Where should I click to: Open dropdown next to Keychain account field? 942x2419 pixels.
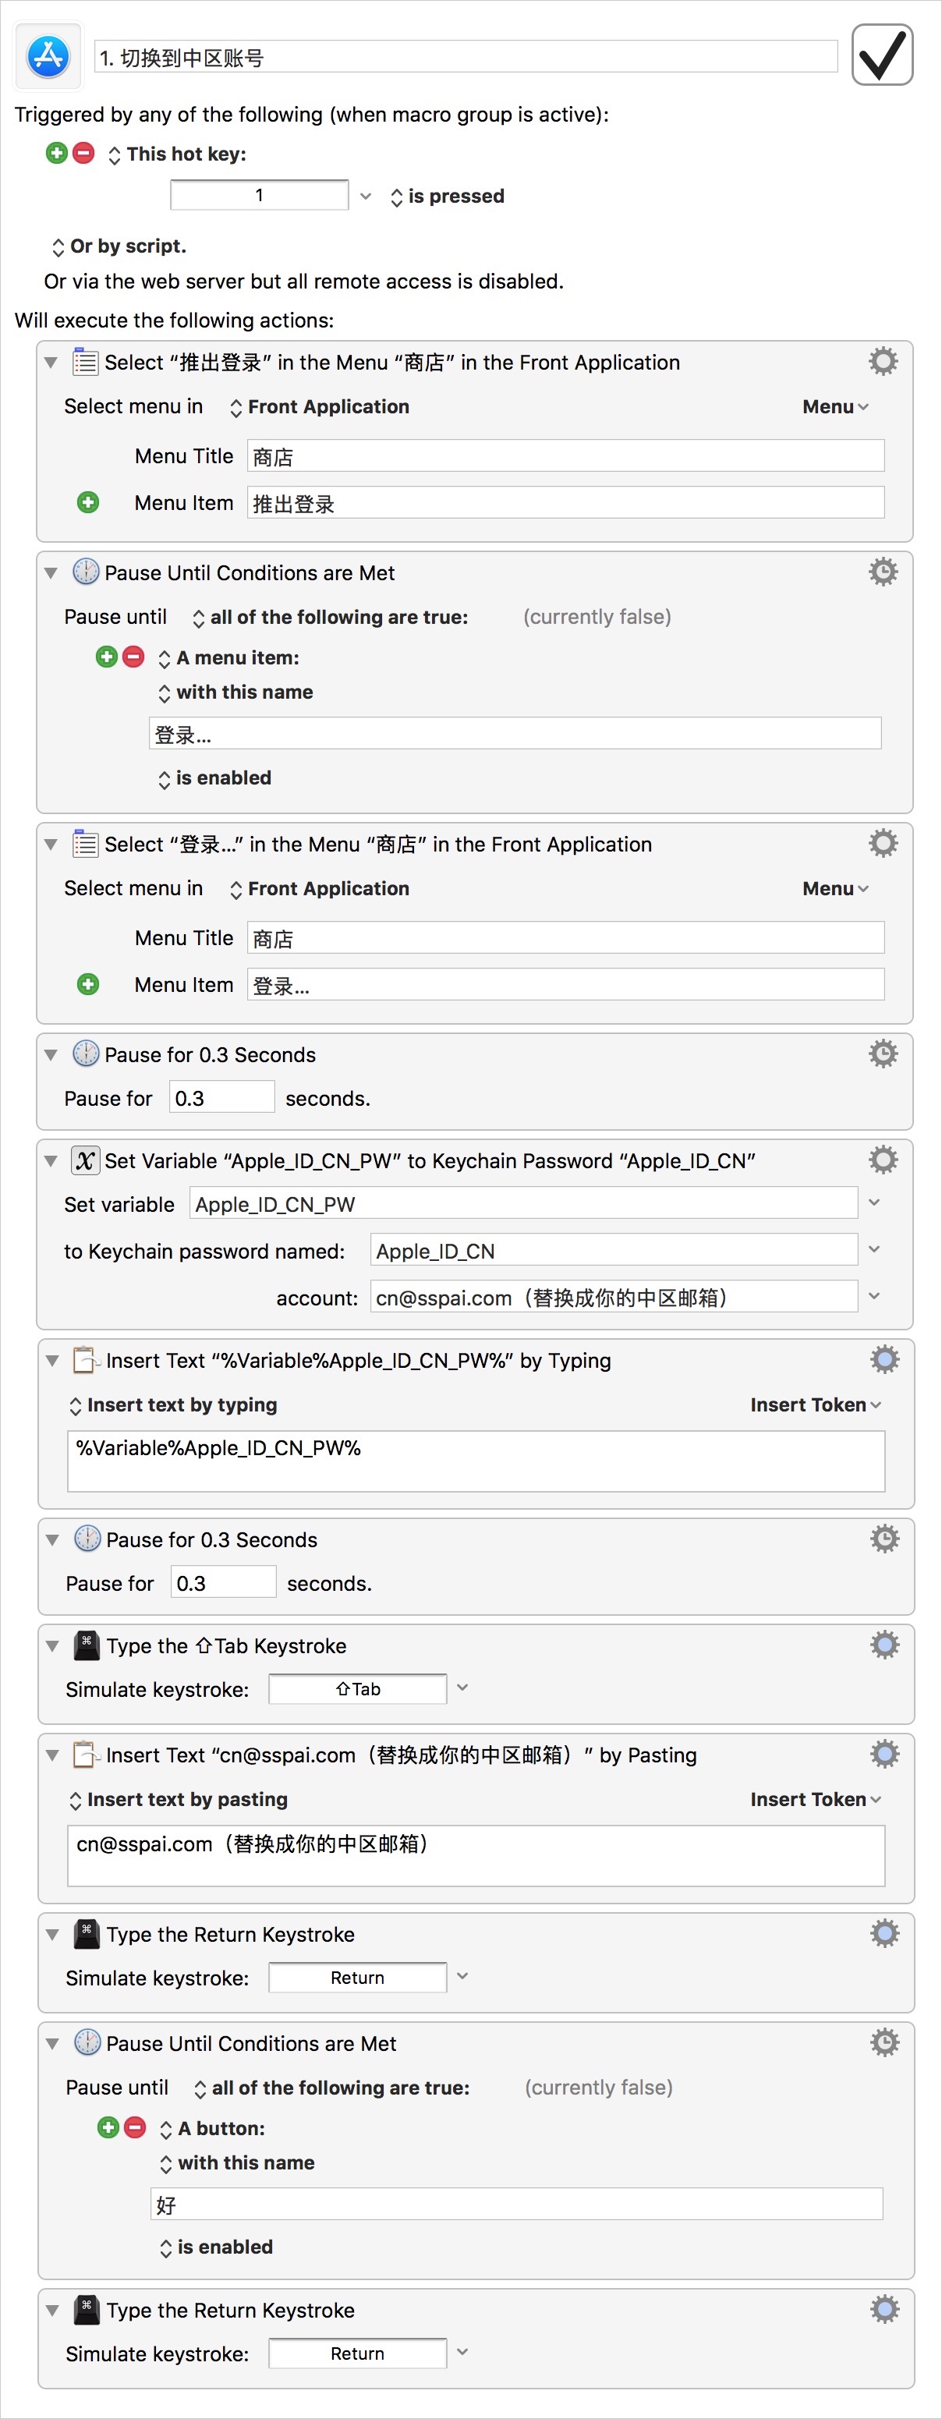873,1296
